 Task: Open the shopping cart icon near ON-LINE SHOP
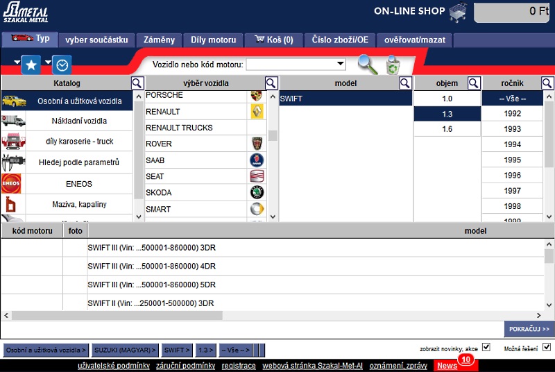point(458,12)
